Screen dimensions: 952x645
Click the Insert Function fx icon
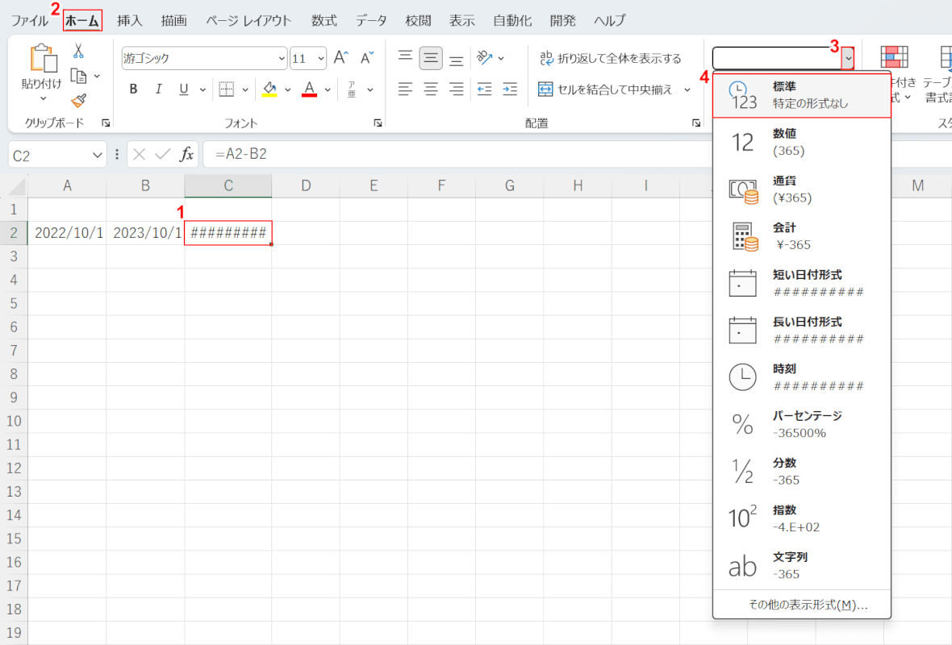coord(186,154)
